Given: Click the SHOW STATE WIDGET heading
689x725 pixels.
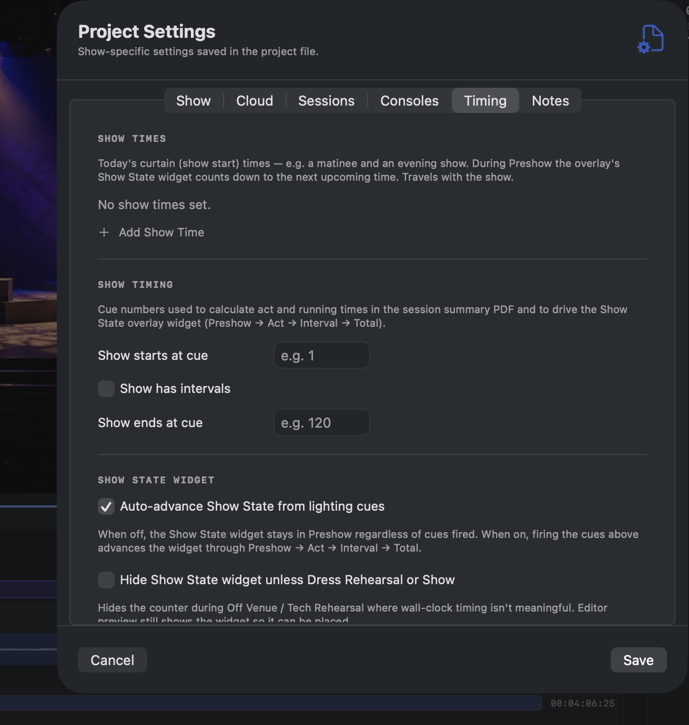Looking at the screenshot, I should tap(156, 480).
